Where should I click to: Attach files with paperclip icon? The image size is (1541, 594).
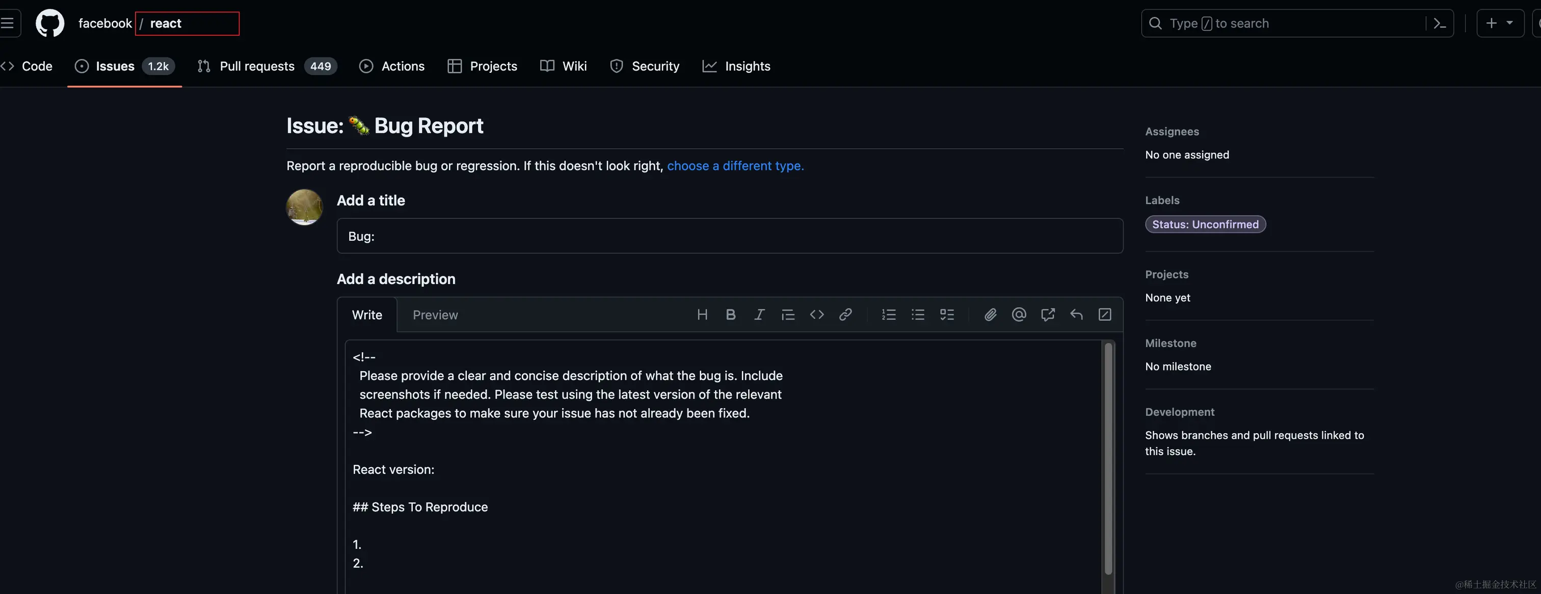click(991, 315)
